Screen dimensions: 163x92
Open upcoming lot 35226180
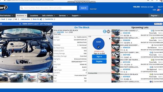(127, 33)
